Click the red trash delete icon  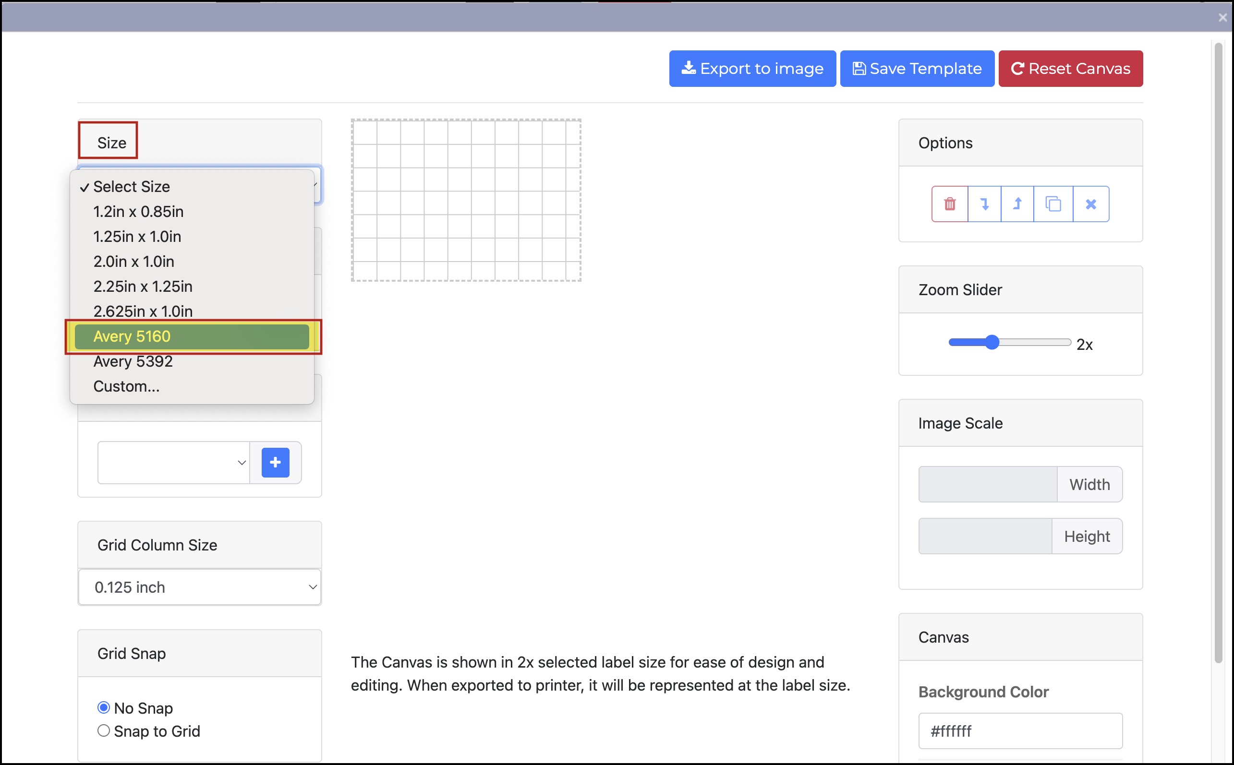(950, 204)
